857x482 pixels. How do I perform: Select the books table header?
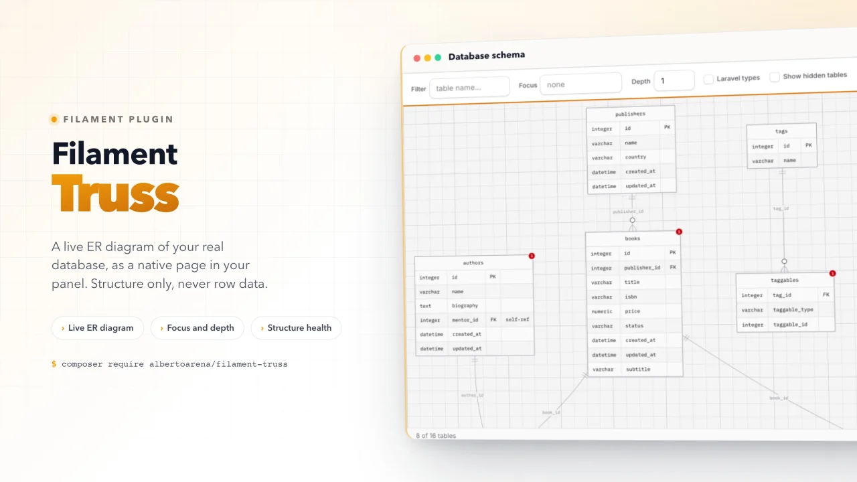click(633, 238)
